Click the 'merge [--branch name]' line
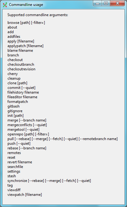 tap(27, 120)
